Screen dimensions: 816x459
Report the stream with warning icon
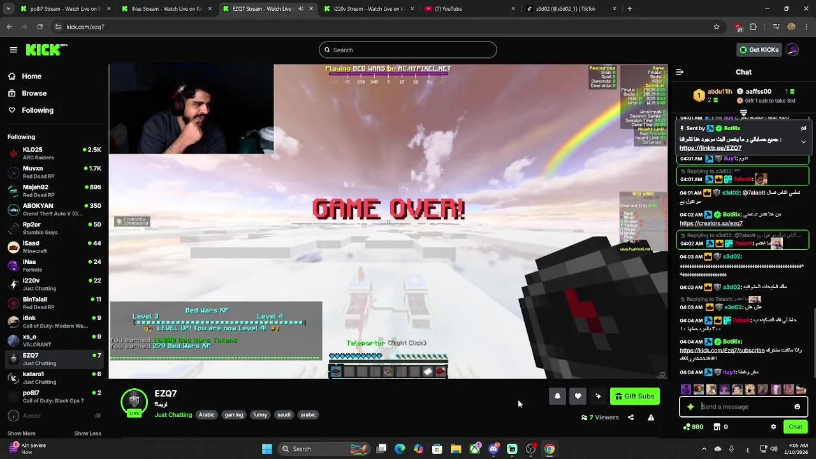coord(651,418)
